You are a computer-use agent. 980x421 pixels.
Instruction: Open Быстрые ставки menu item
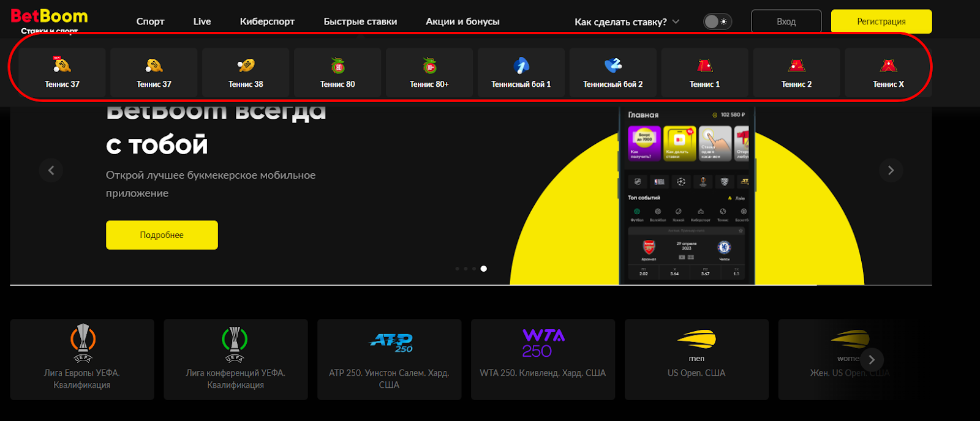pos(360,21)
